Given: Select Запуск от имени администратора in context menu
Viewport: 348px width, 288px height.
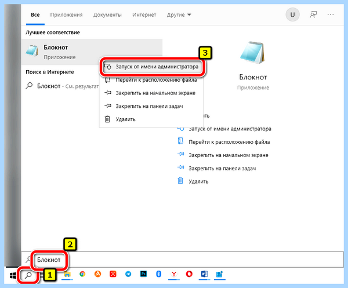Looking at the screenshot, I should 152,67.
